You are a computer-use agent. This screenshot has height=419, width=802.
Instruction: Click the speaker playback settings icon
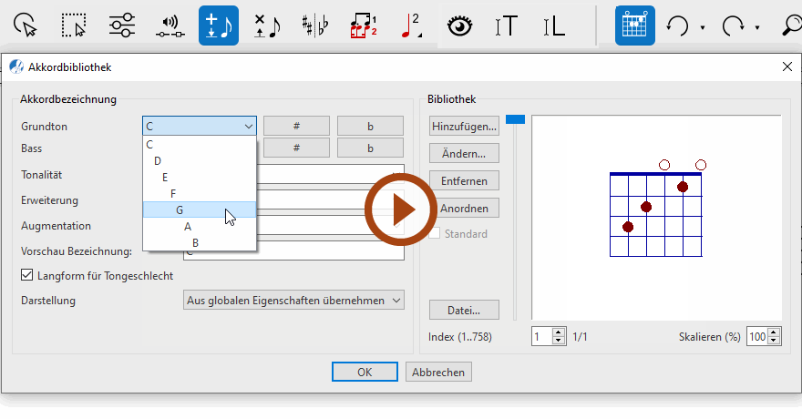[x=170, y=26]
